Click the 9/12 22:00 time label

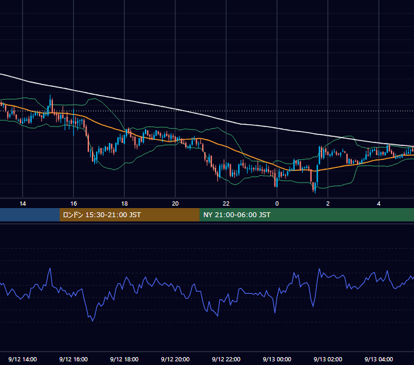pos(226,359)
